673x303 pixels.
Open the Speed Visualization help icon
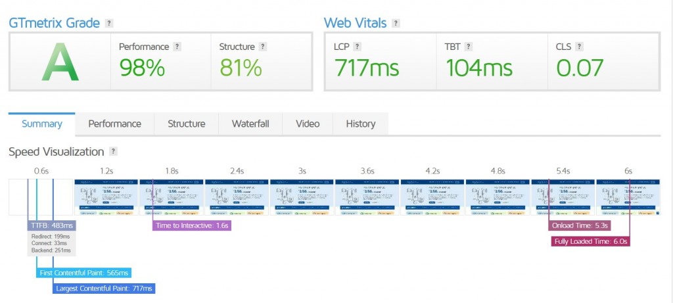point(113,151)
